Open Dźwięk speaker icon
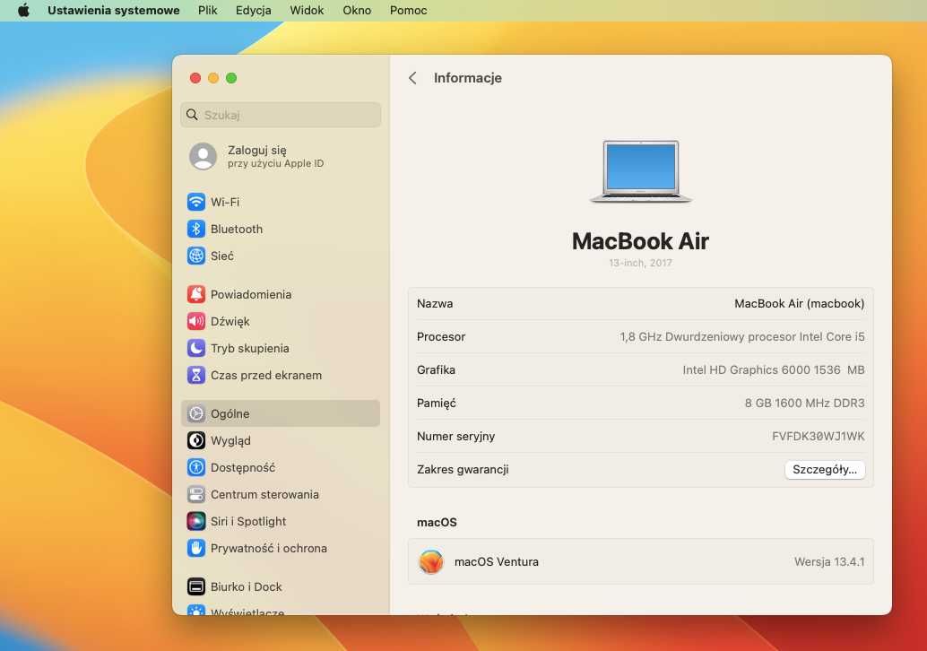Viewport: 927px width, 651px height. [196, 322]
